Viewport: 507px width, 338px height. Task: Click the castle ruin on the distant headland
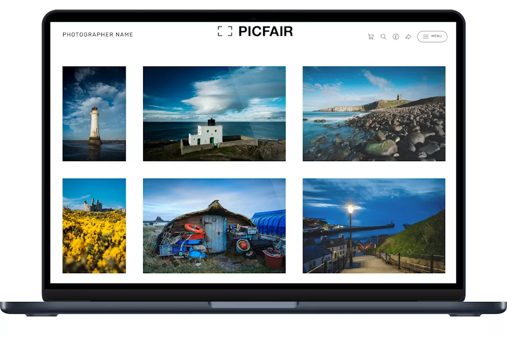coord(399,97)
